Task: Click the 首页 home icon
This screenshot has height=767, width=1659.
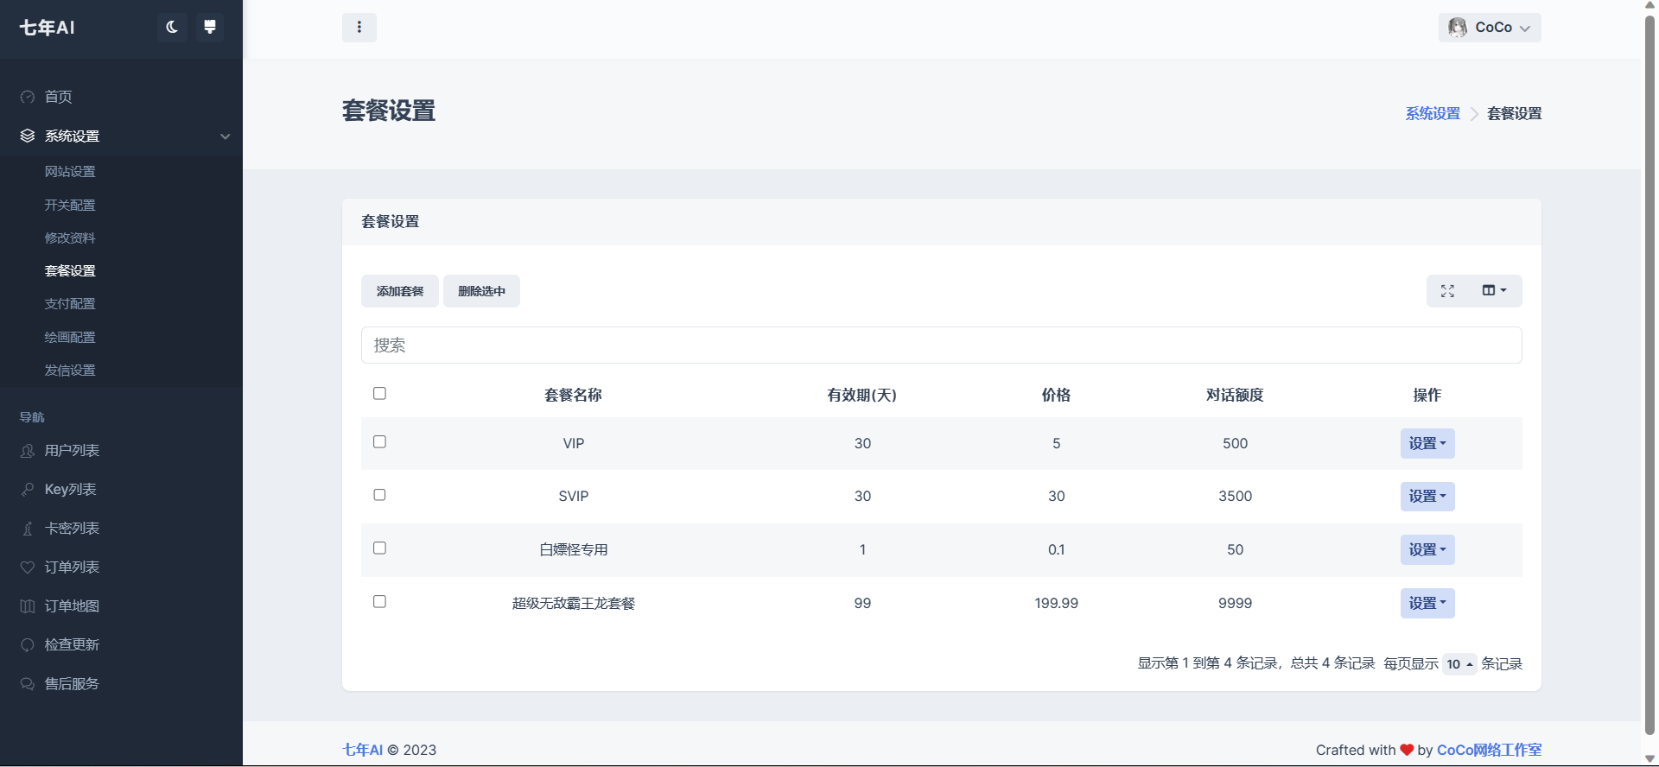Action: (28, 97)
